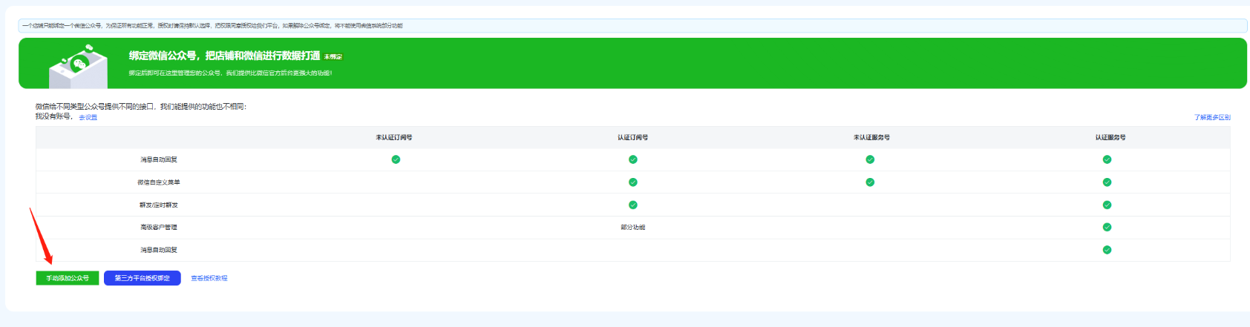The image size is (1250, 327).
Task: Click checkmark for 微信自定义菜单 under 未认证服务号
Action: [870, 182]
